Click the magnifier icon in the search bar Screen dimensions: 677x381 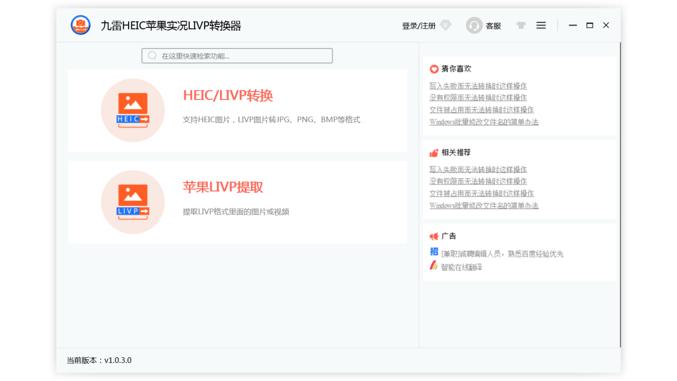pyautogui.click(x=152, y=56)
